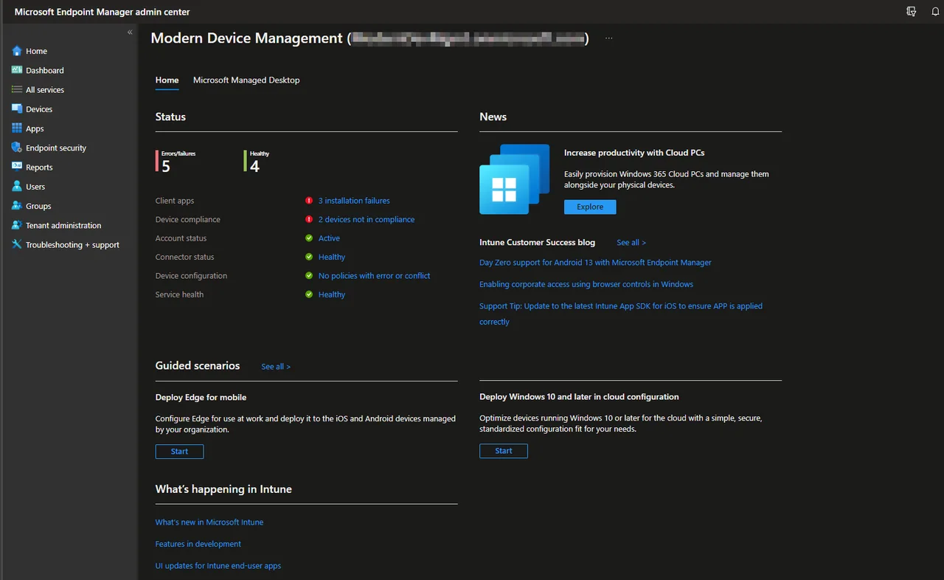This screenshot has width=944, height=580.
Task: Click the Groups icon in sidebar
Action: point(17,206)
